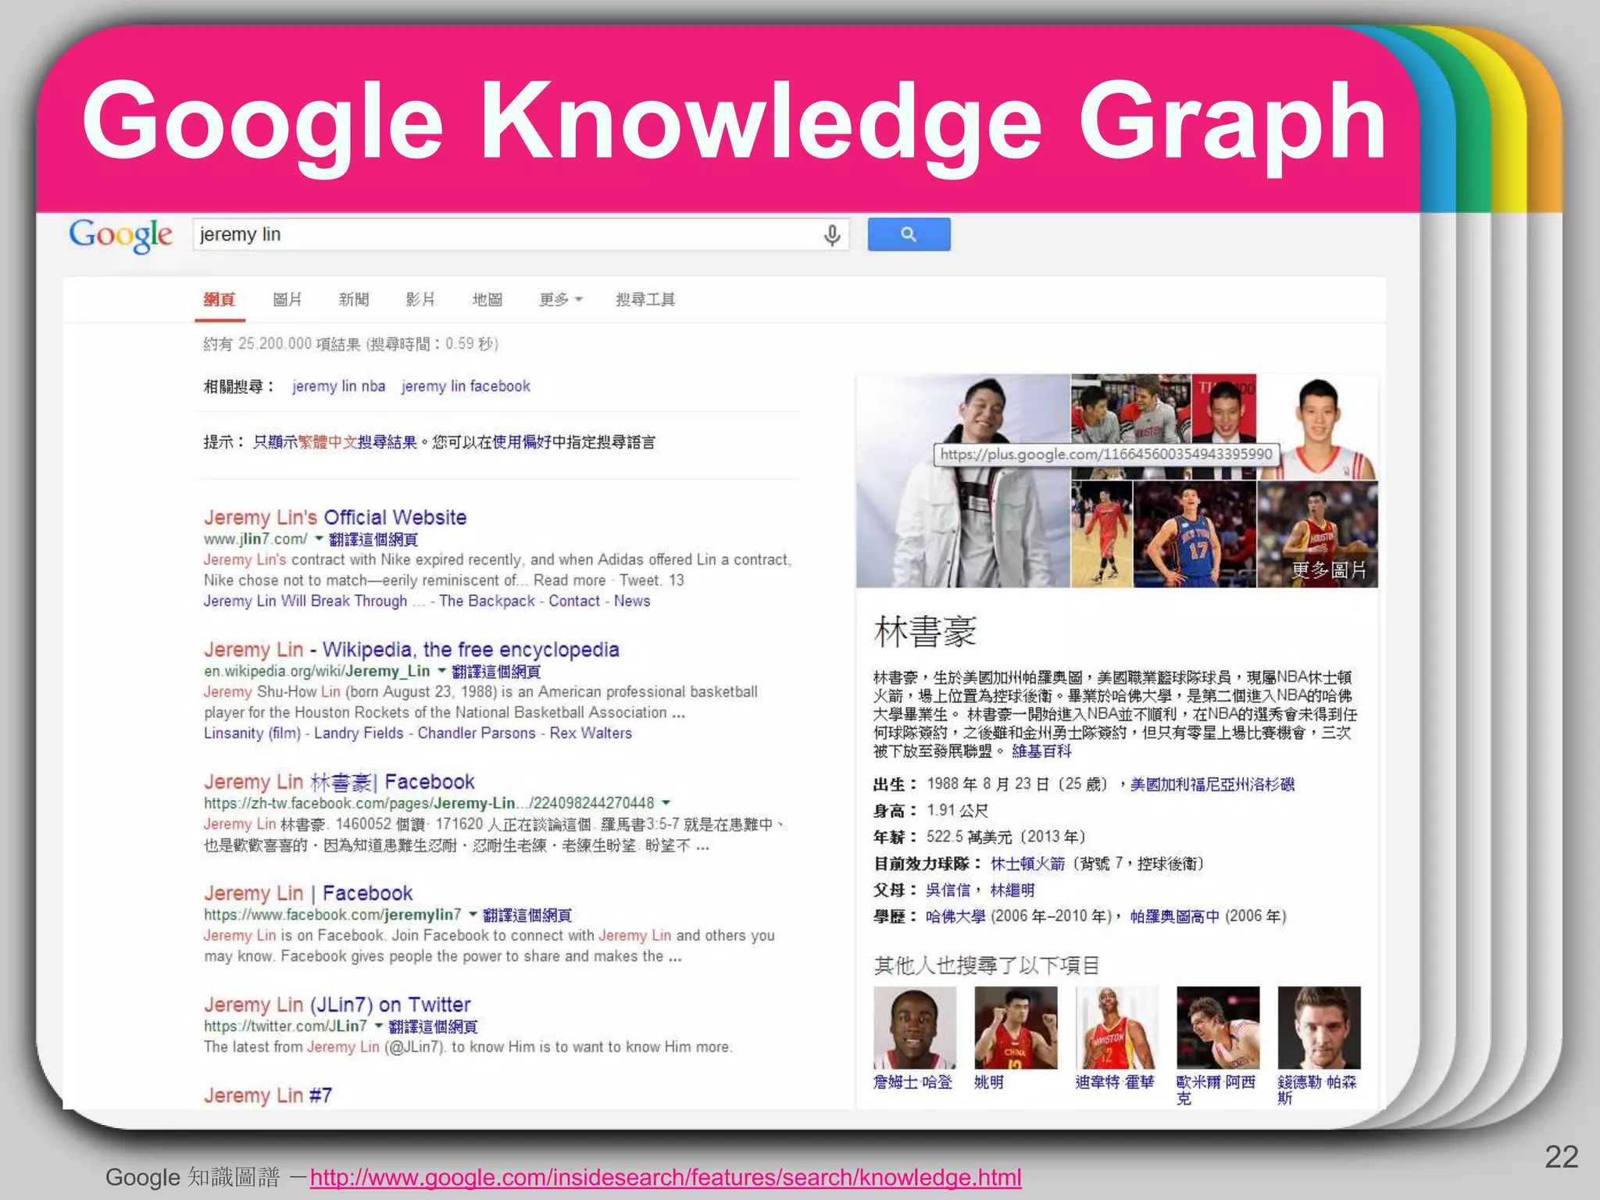Click the 維基百科 source link

pyautogui.click(x=1041, y=751)
